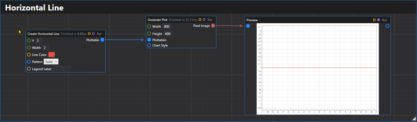Click the 'Finished in 52.11ms' status text

point(183,20)
